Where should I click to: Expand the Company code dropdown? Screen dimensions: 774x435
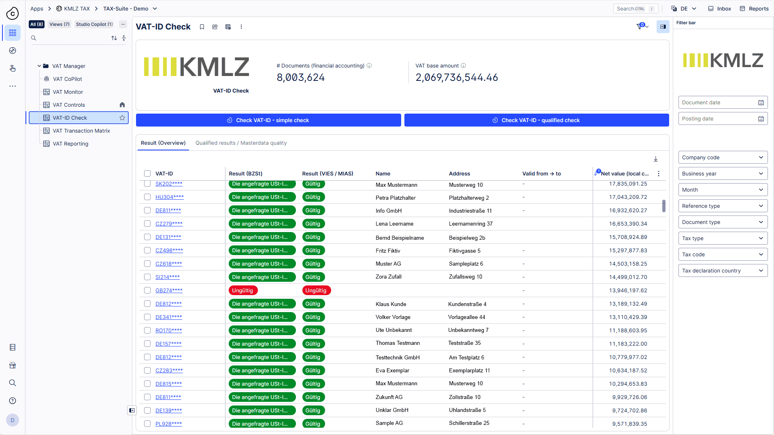(x=723, y=158)
